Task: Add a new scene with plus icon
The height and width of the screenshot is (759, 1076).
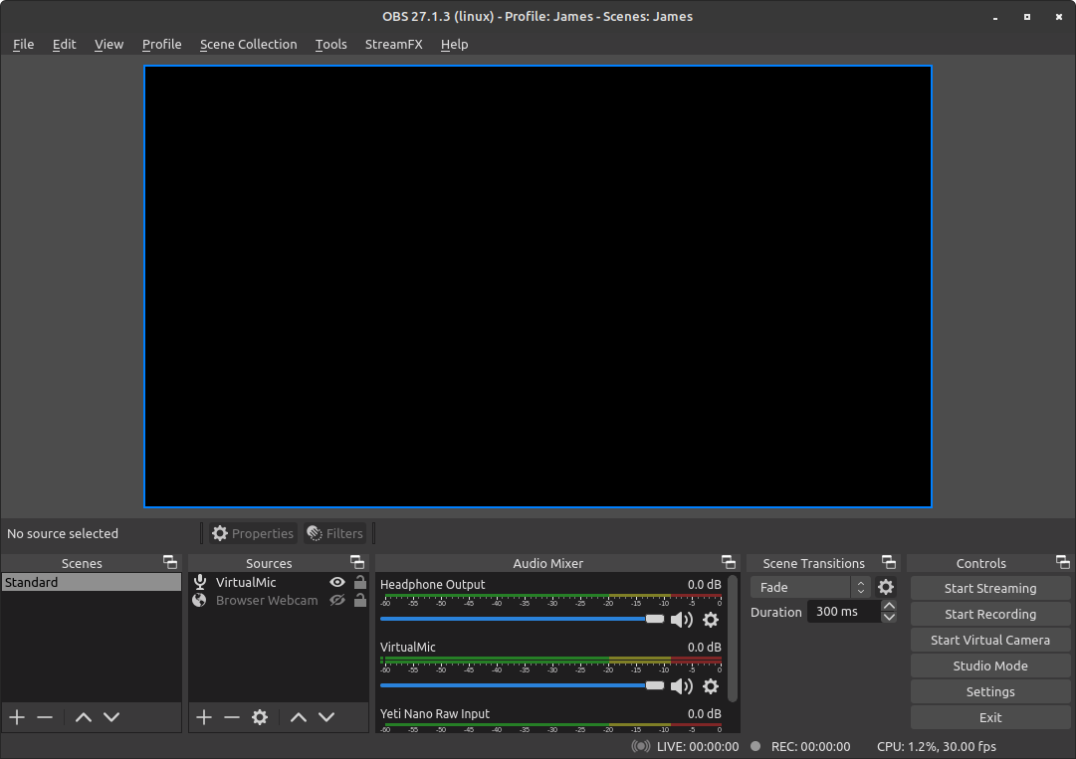Action: pos(17,717)
